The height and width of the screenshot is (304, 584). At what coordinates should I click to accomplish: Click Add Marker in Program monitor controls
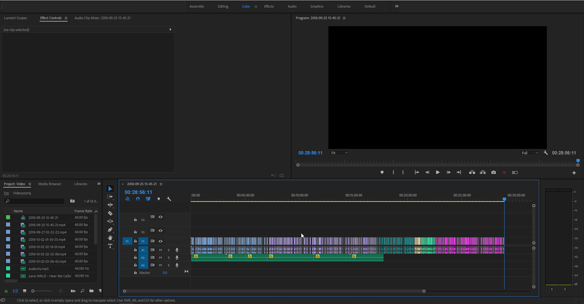(382, 172)
